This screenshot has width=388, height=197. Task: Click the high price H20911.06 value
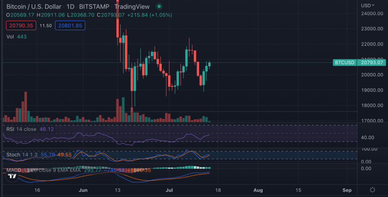tap(51, 15)
